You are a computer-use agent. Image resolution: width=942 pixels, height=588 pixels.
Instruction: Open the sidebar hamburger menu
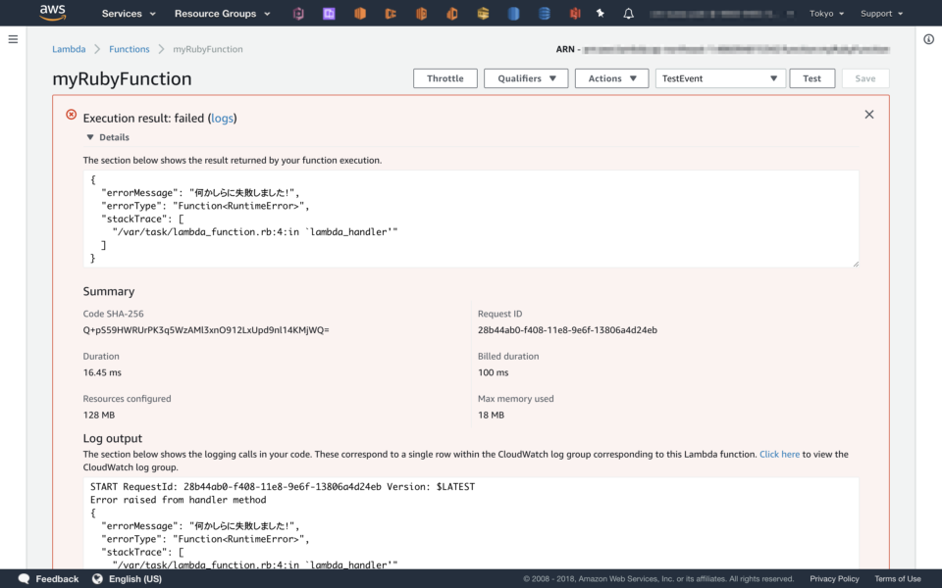13,39
